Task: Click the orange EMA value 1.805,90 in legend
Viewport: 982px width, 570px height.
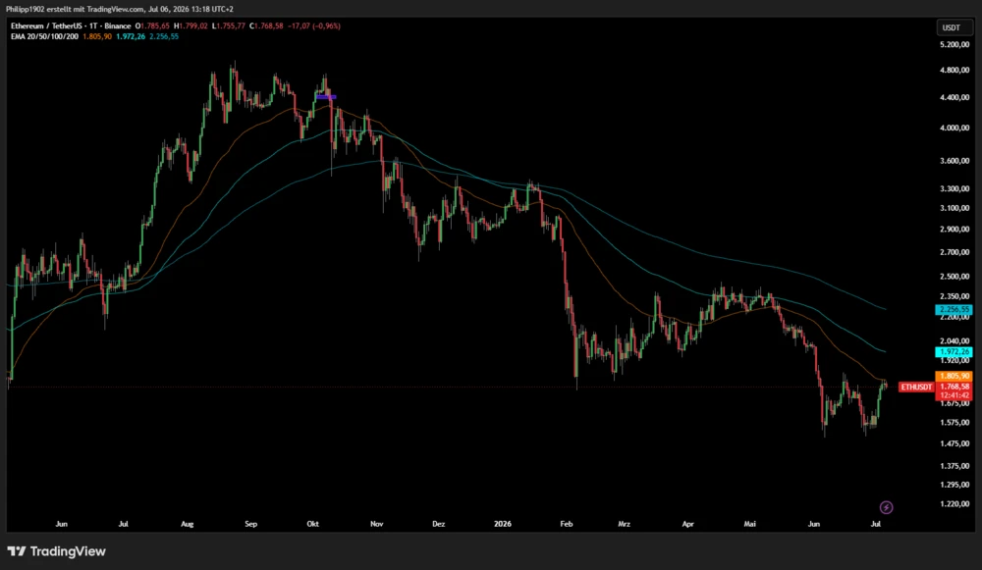Action: click(97, 37)
